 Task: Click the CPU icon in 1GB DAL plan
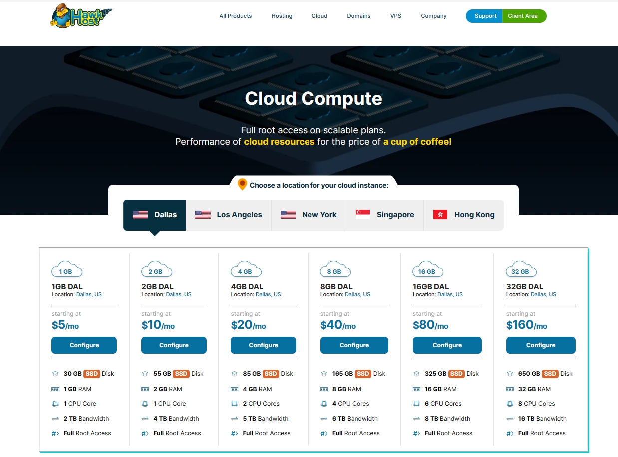55,404
